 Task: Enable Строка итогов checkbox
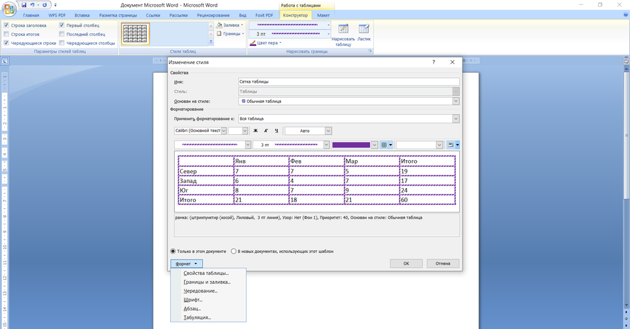(x=6, y=34)
